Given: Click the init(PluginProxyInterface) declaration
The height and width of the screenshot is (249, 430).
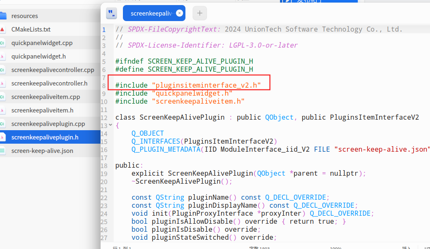Looking at the screenshot, I should [x=253, y=214].
